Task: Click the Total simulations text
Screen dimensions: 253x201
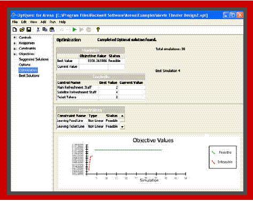Action: (x=170, y=49)
